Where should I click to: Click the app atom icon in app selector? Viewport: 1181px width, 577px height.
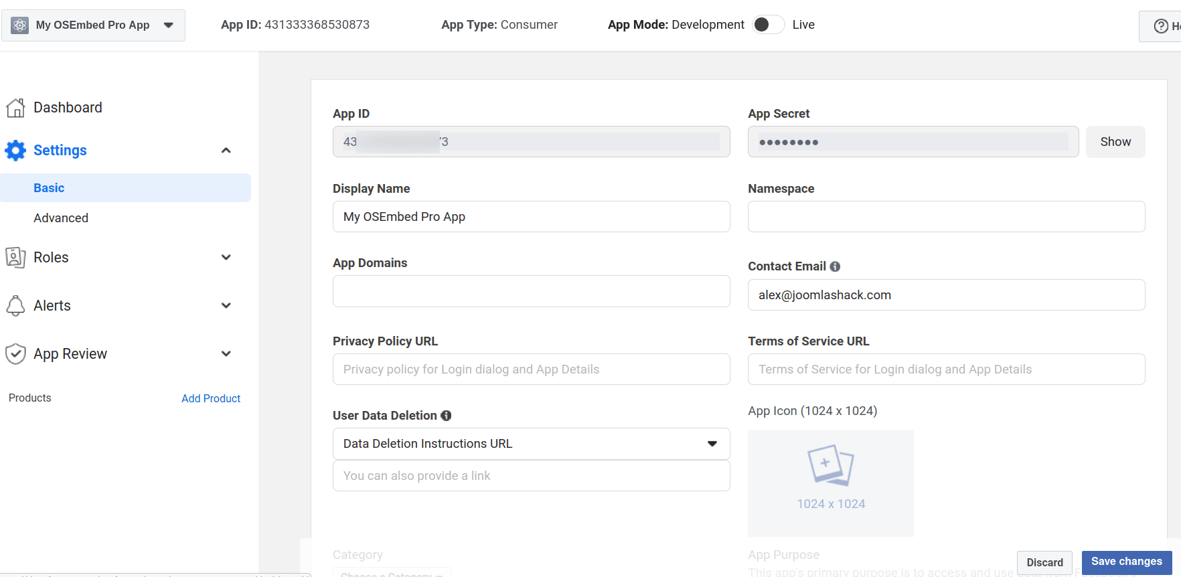tap(20, 25)
